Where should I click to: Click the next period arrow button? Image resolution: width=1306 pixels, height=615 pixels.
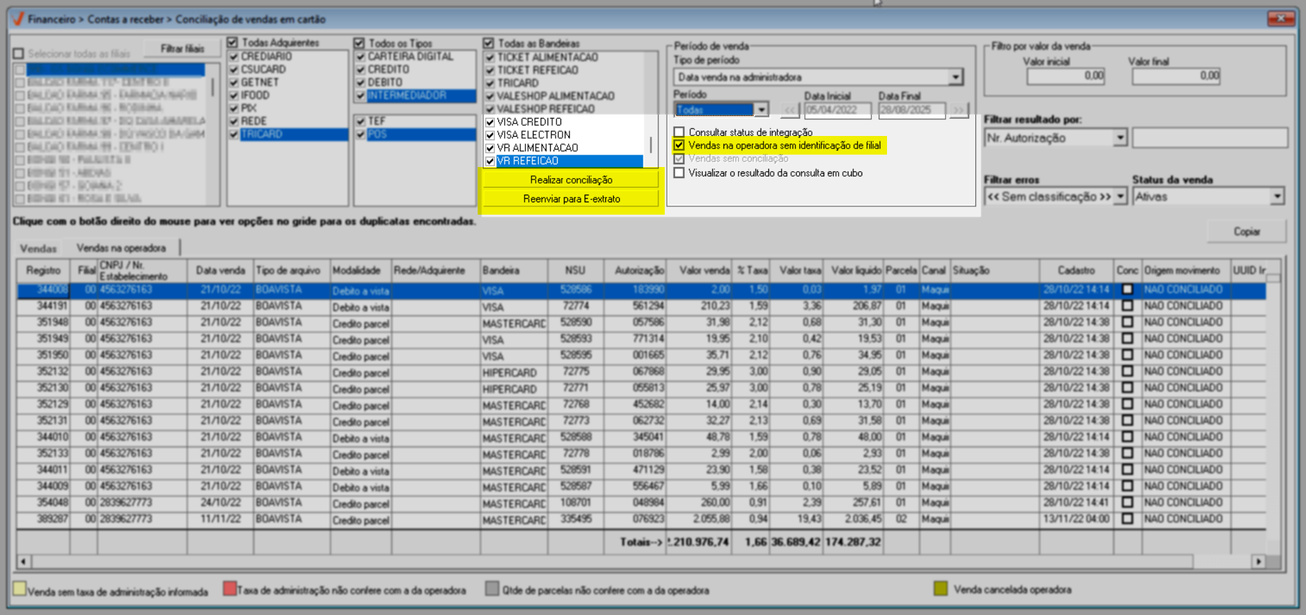[958, 110]
